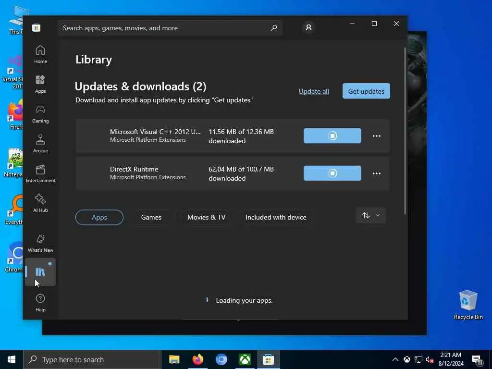Stop Microsoft Visual C++ 2012 download
Screen dimensions: 492x369
point(332,135)
